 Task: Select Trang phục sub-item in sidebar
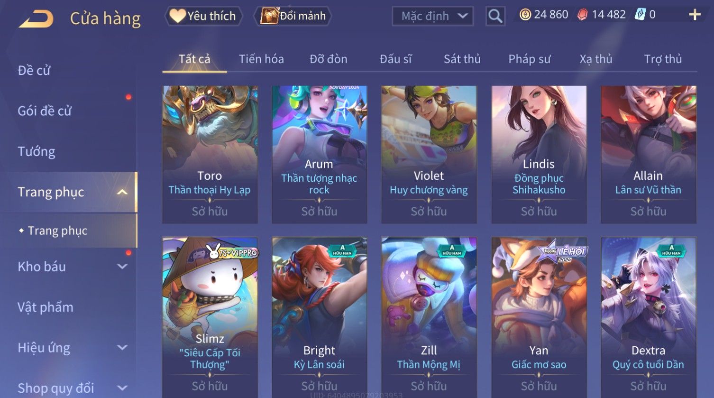point(57,231)
